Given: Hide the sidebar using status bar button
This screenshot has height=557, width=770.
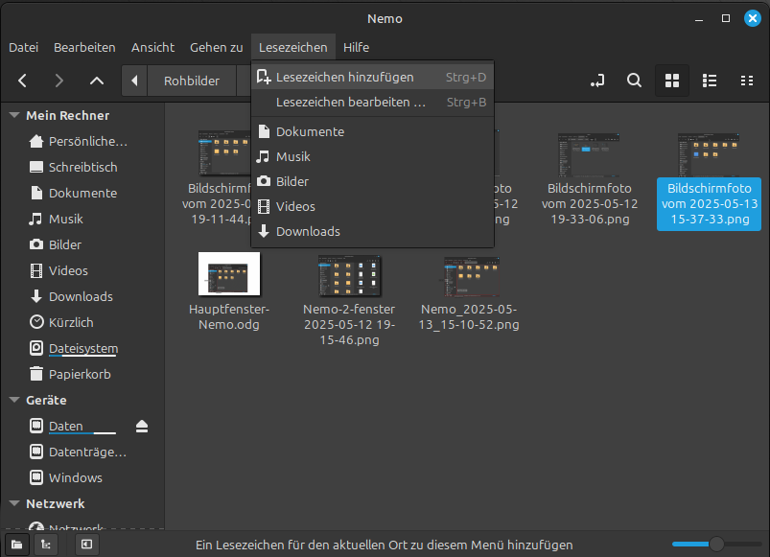Looking at the screenshot, I should coord(86,545).
